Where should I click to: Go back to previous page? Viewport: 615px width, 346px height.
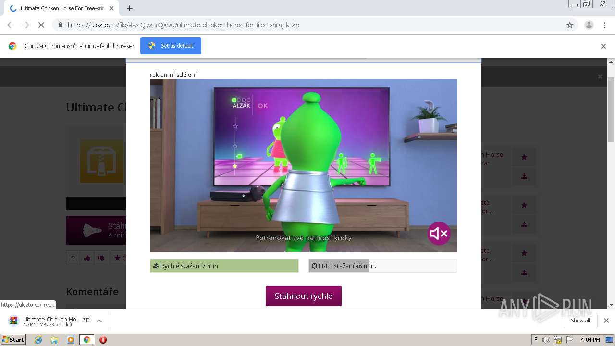(11, 25)
